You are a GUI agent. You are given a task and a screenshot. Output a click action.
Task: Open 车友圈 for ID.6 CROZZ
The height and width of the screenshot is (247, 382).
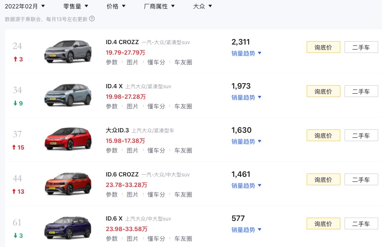(183, 195)
